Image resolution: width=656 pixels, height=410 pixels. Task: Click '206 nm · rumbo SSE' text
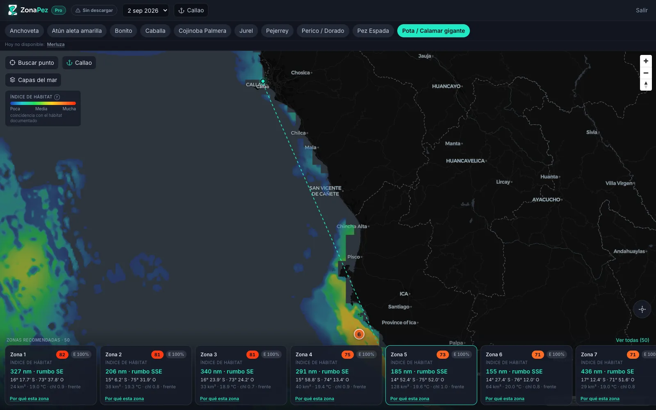pyautogui.click(x=134, y=371)
